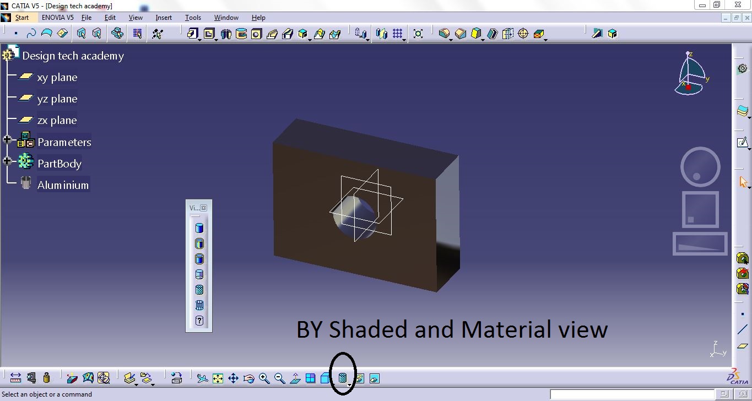Click the Zoom Out button
Image resolution: width=752 pixels, height=401 pixels.
pyautogui.click(x=279, y=378)
